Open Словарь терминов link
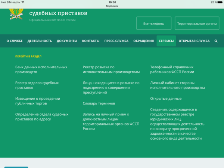Viewport: 224px width, 168px height. 99,103
